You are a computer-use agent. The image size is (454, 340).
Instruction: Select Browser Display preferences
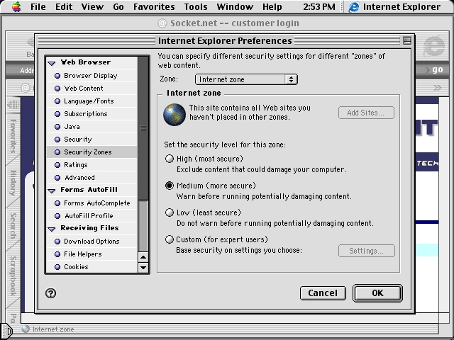point(92,76)
